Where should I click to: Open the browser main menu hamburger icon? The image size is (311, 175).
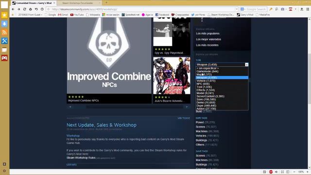coord(308,9)
